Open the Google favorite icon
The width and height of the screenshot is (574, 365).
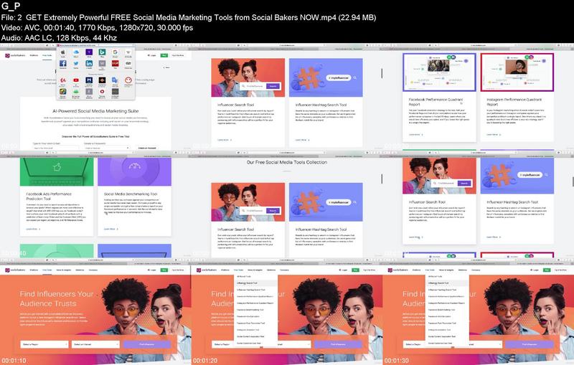click(x=115, y=52)
